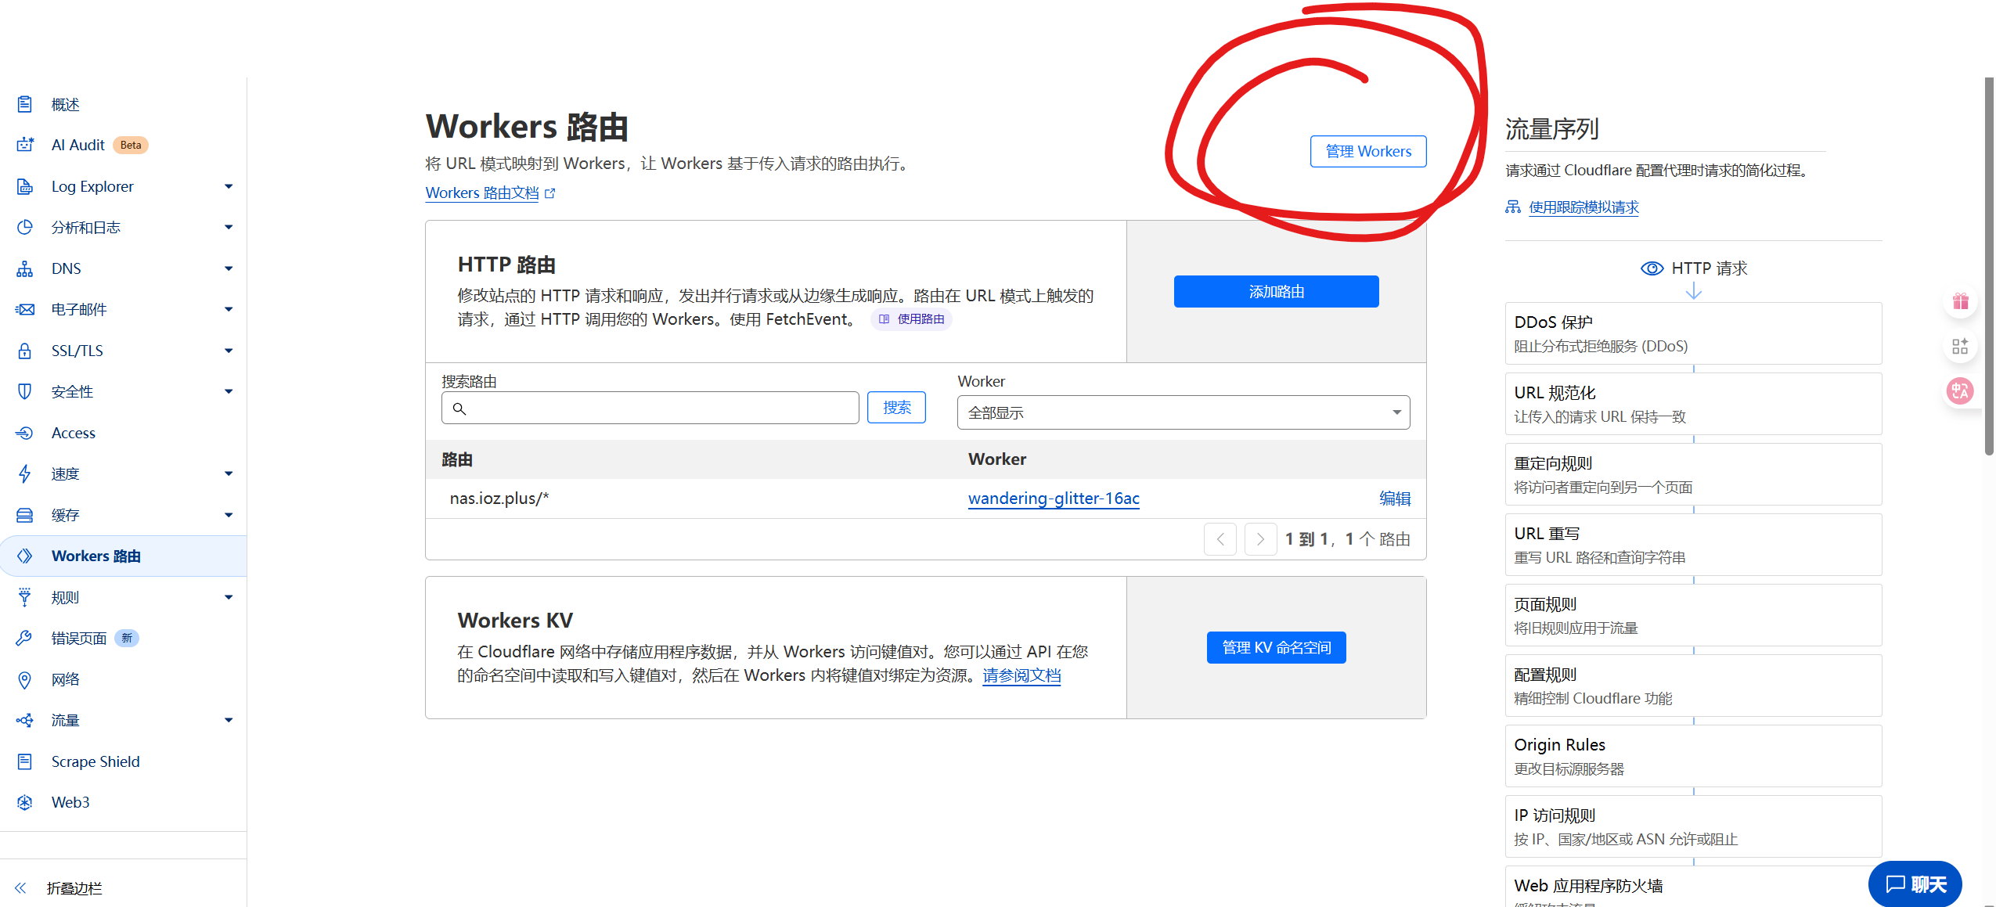Click the 概述 overview sidebar icon
The width and height of the screenshot is (1996, 907).
25,104
